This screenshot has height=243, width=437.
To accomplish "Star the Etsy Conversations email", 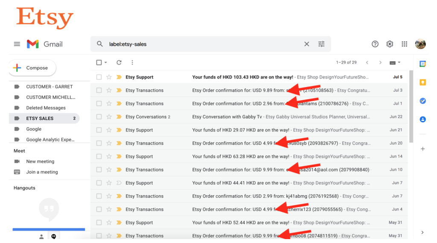I will [109, 117].
